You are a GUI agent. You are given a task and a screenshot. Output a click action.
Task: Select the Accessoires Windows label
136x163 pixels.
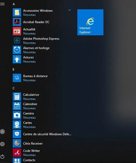[x=38, y=11]
